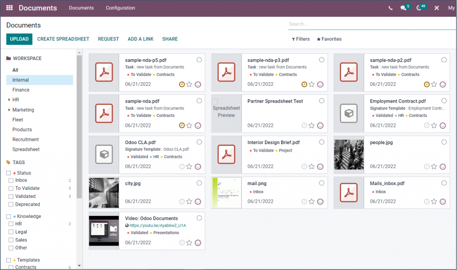This screenshot has width=457, height=270.
Task: Star the city.jpg document
Action: (x=190, y=201)
